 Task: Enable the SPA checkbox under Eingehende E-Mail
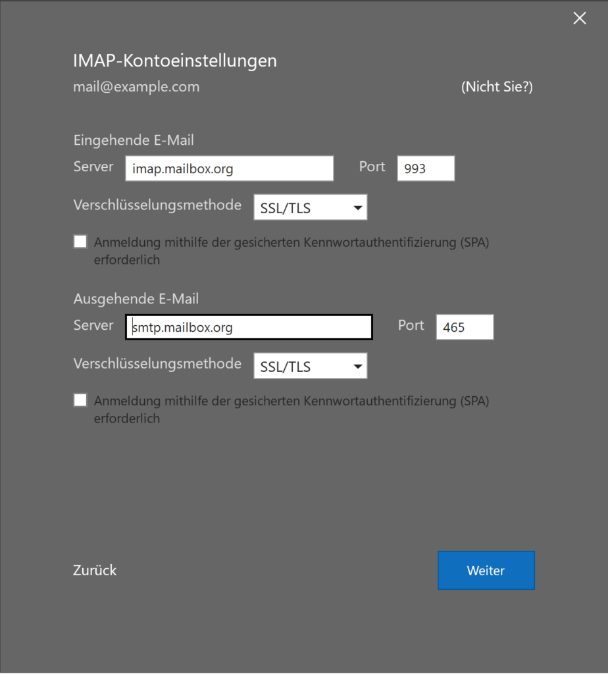[80, 242]
